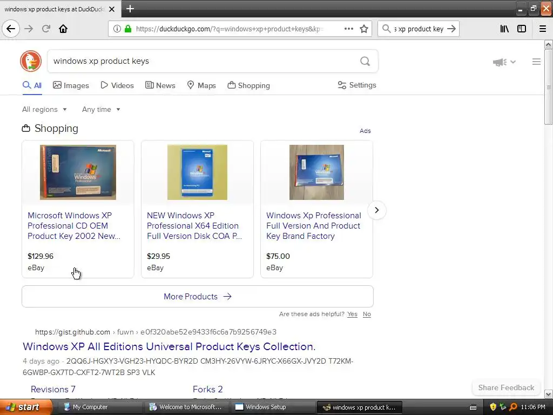Screen dimensions: 553x415
Task: Click the yellow security shield tray icon
Action: (493, 407)
